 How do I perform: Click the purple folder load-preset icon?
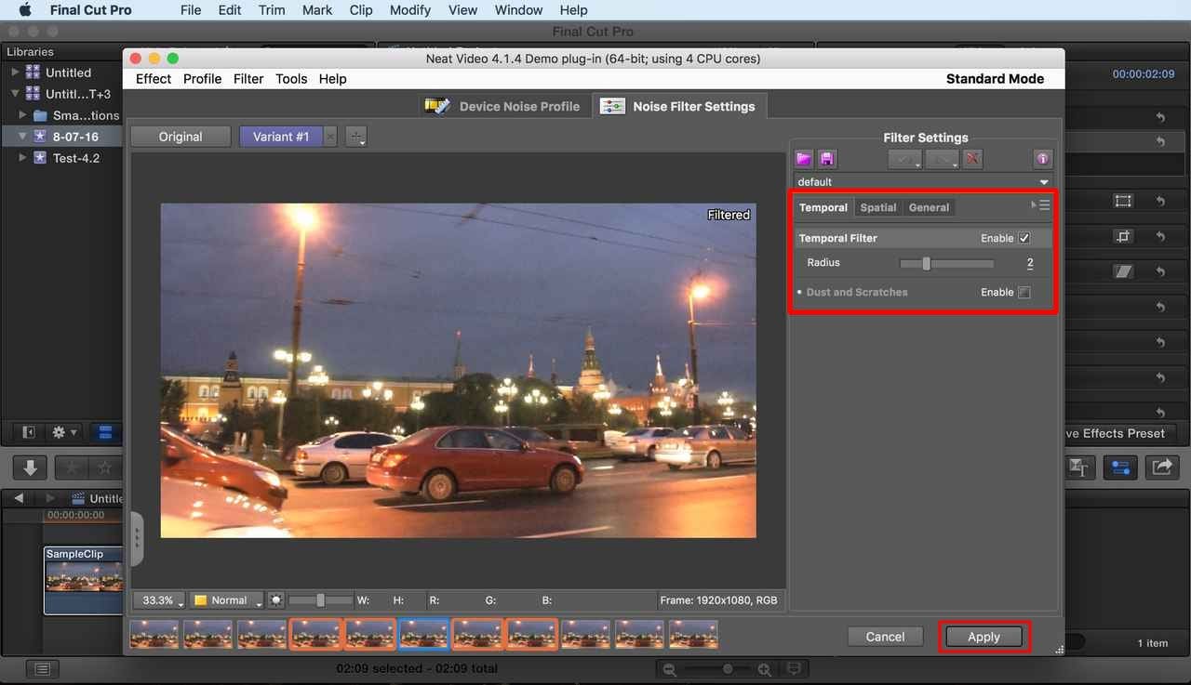click(805, 159)
